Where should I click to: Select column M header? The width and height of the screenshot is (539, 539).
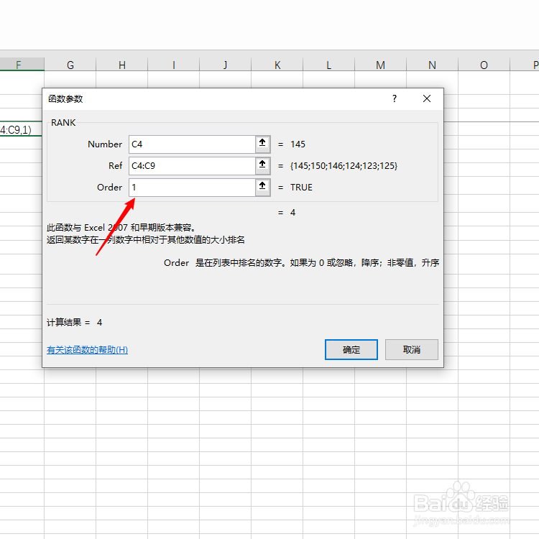click(x=380, y=65)
